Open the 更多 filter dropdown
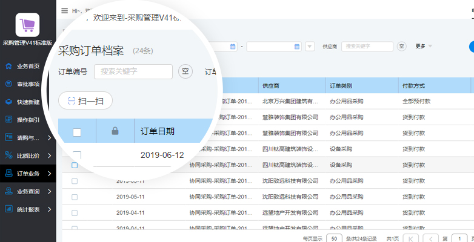This screenshot has width=474, height=242. (x=424, y=46)
